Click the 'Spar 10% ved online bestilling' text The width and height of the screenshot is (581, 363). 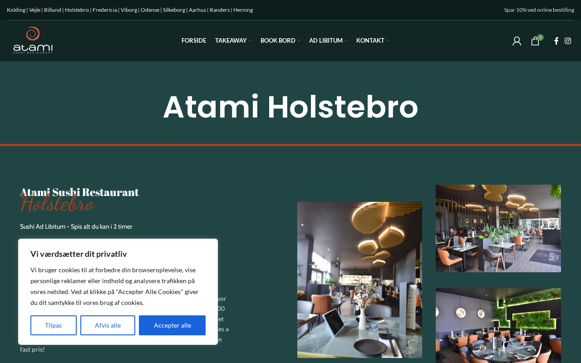[539, 10]
